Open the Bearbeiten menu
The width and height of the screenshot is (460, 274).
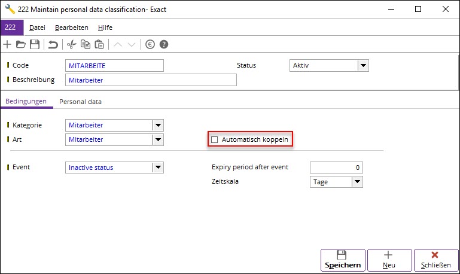coord(72,28)
